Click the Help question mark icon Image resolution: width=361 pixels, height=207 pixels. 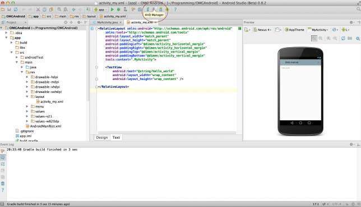(x=175, y=10)
